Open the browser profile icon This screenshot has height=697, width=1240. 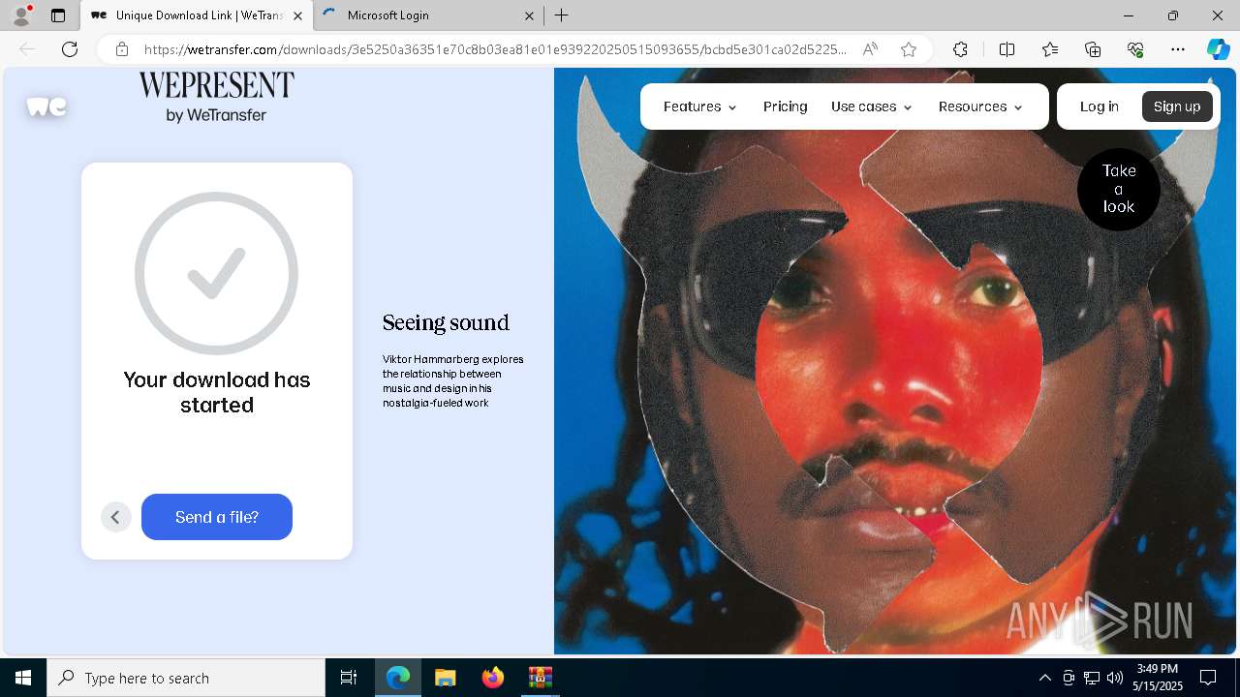(x=21, y=15)
